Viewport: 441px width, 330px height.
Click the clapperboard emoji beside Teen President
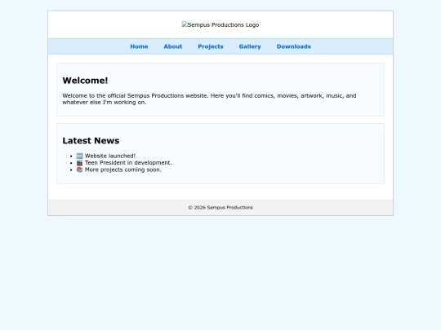point(79,163)
